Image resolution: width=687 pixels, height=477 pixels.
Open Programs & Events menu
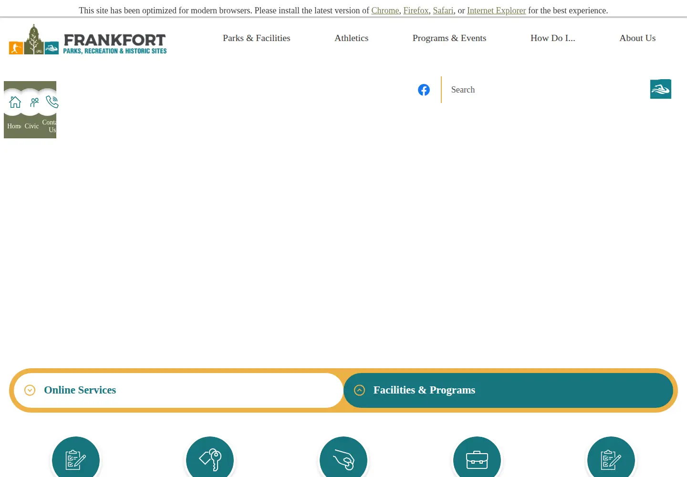point(449,38)
